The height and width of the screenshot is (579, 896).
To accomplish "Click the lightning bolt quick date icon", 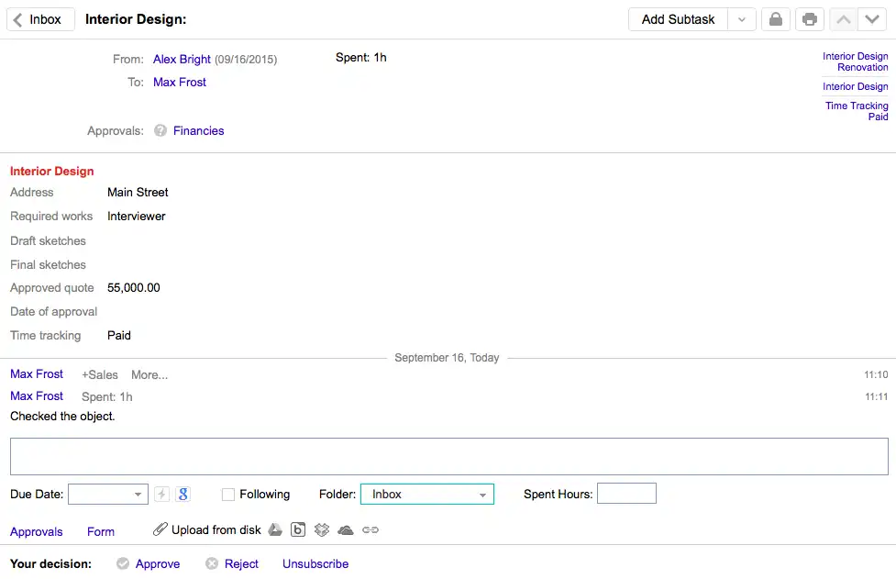I will [x=162, y=494].
